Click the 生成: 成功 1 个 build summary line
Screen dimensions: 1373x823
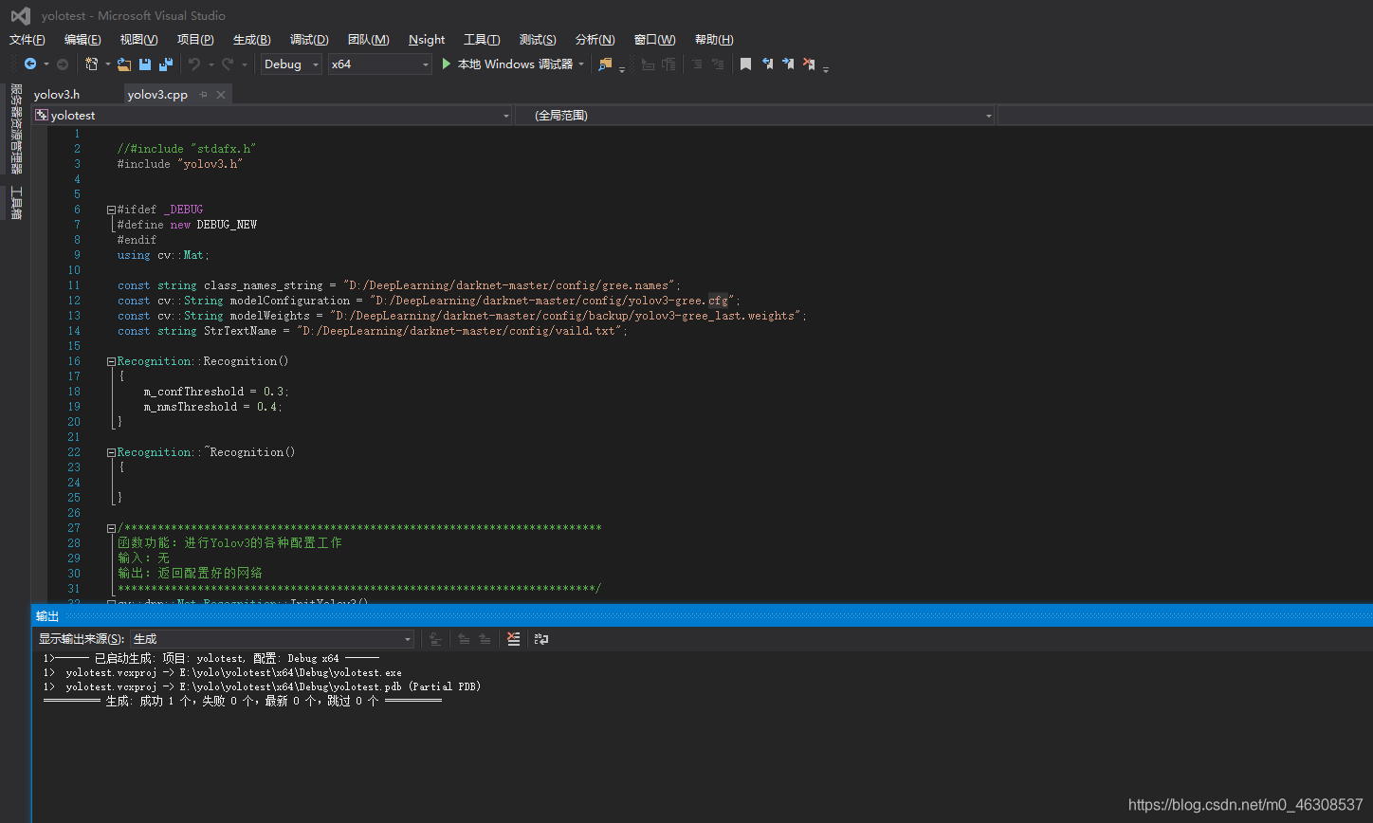[x=243, y=701]
